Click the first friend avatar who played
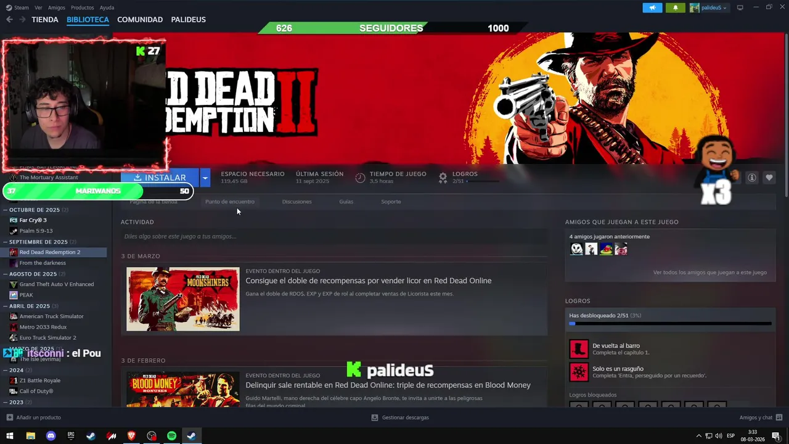This screenshot has height=444, width=789. (576, 249)
